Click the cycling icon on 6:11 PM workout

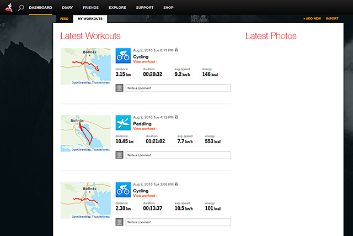tap(123, 55)
